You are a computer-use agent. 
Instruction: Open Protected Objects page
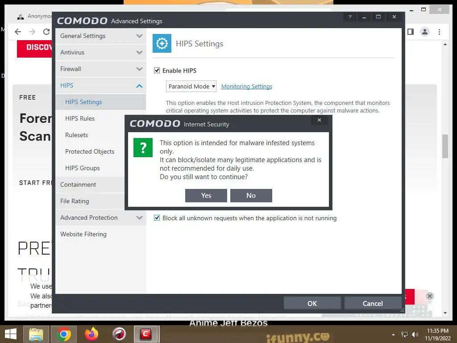tap(90, 152)
